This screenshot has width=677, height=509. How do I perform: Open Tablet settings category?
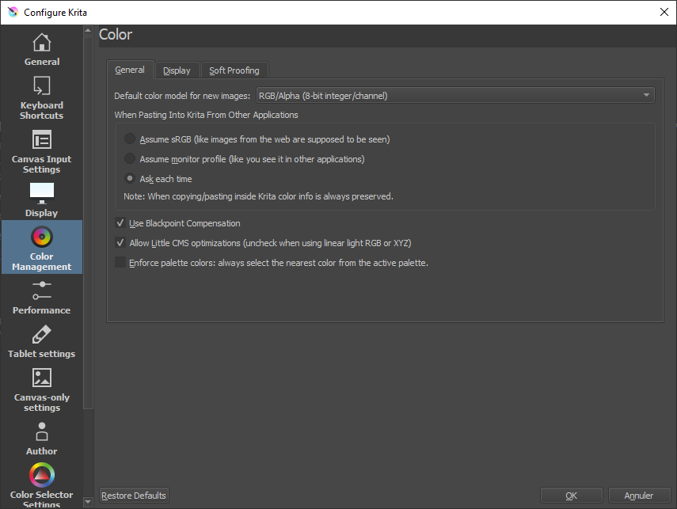pos(41,340)
